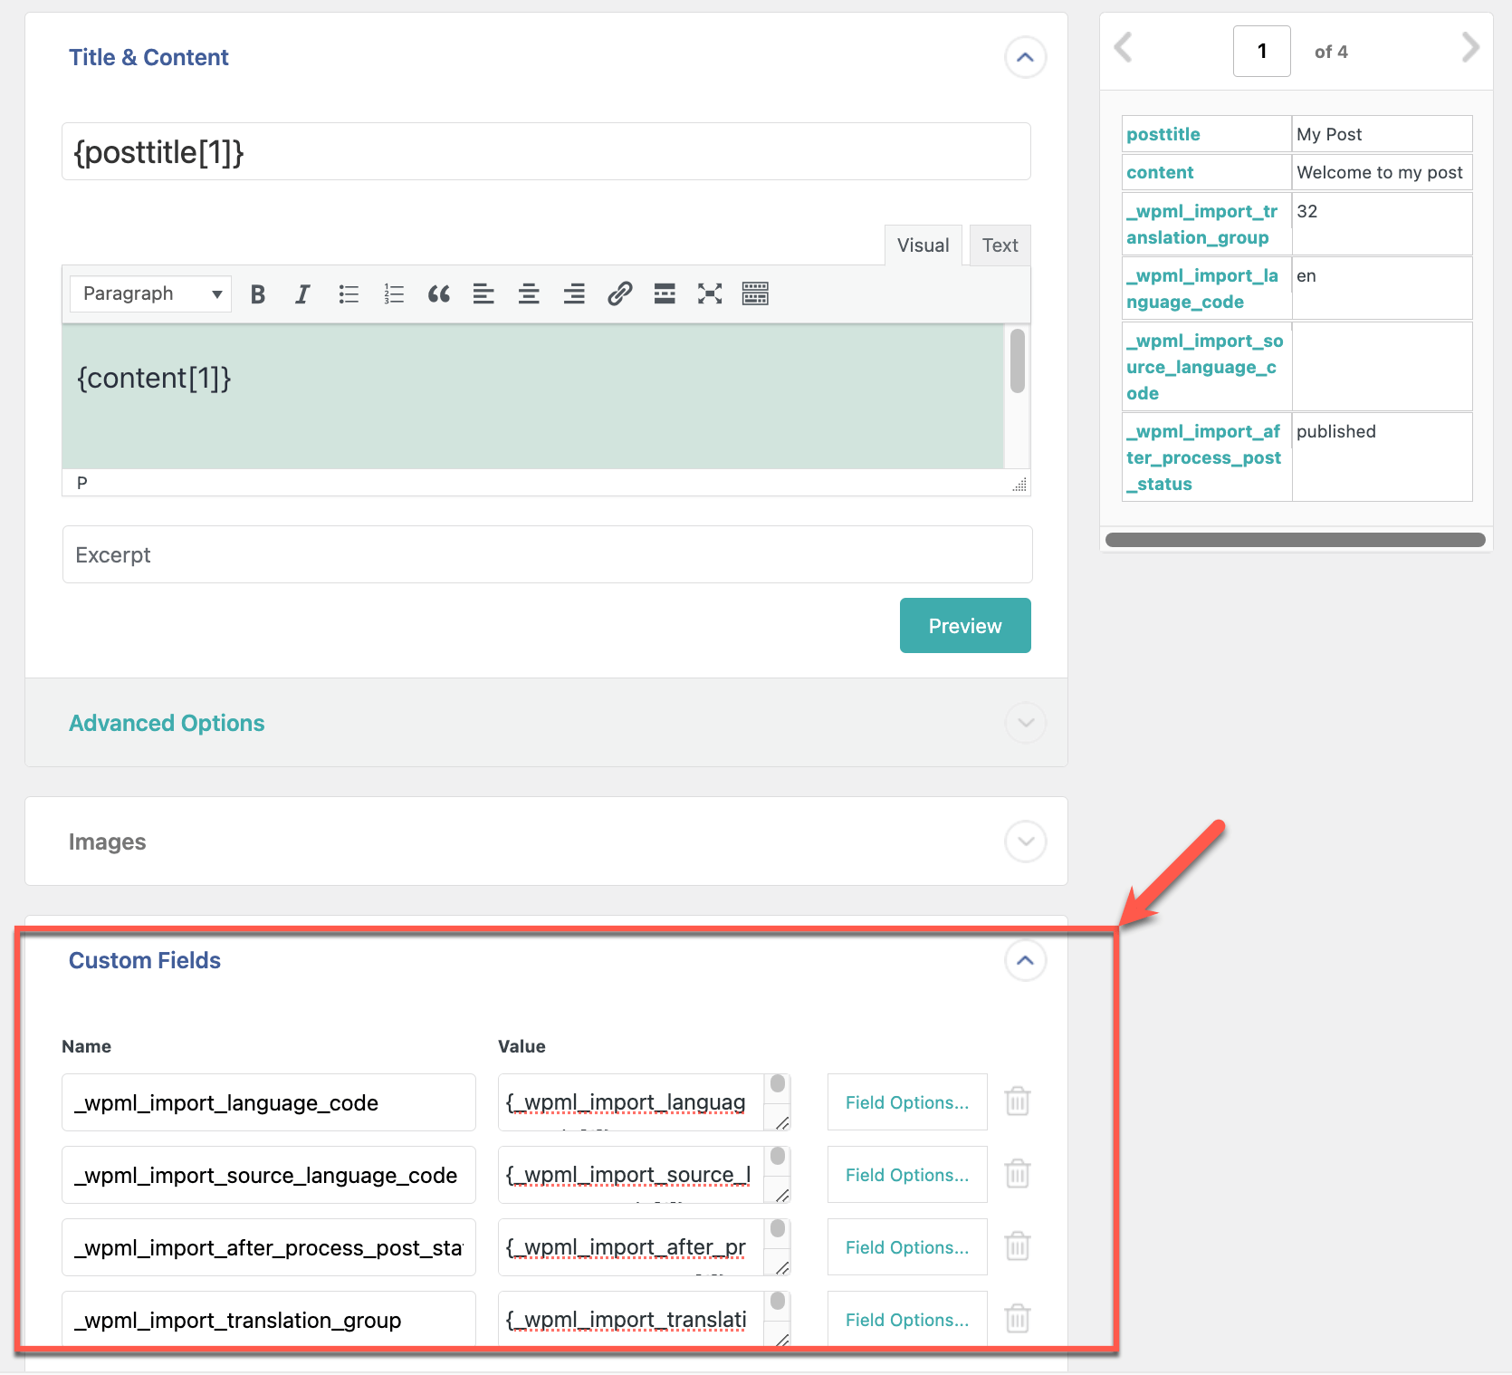
Task: Insert a bulleted list
Action: click(349, 293)
